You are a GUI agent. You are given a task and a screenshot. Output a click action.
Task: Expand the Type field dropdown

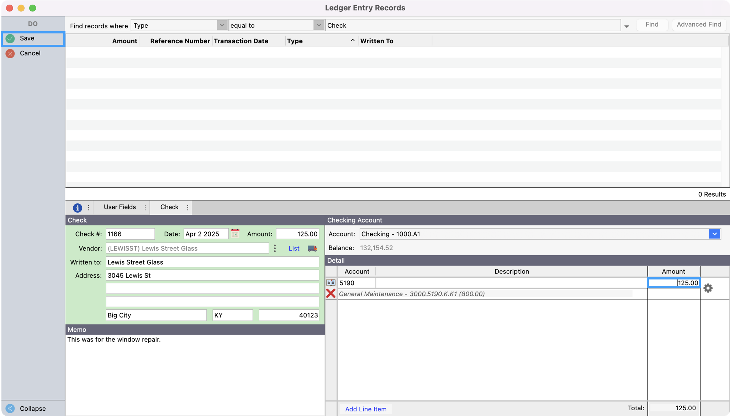222,25
